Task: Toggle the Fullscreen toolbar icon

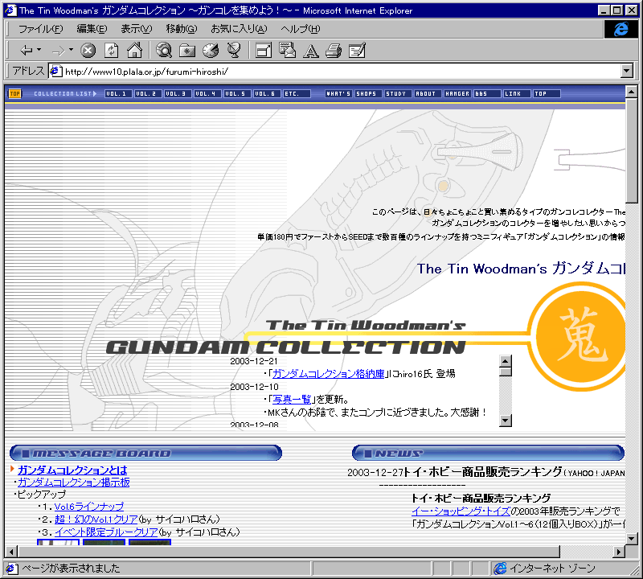Action: click(264, 51)
